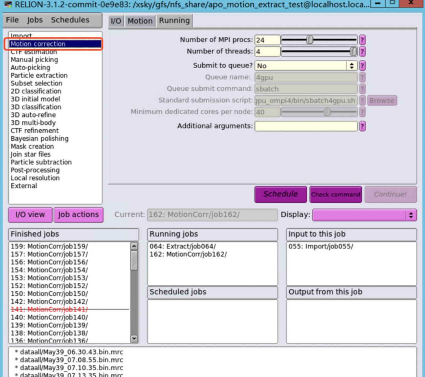Select crossed-out job 141: MotionCorr/job141/
The height and width of the screenshot is (377, 425).
[x=70, y=309]
